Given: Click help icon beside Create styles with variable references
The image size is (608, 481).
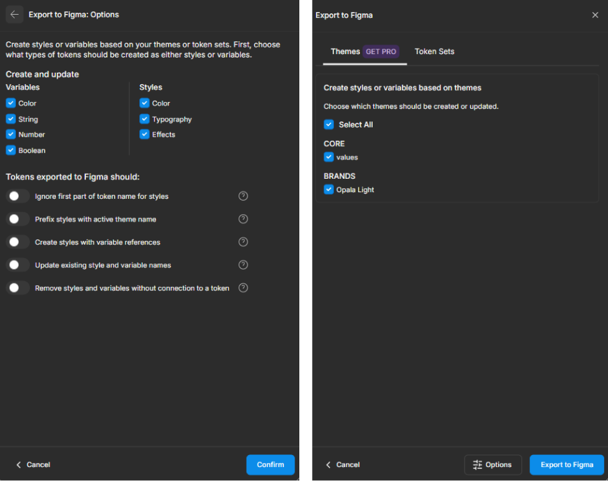Looking at the screenshot, I should point(243,242).
